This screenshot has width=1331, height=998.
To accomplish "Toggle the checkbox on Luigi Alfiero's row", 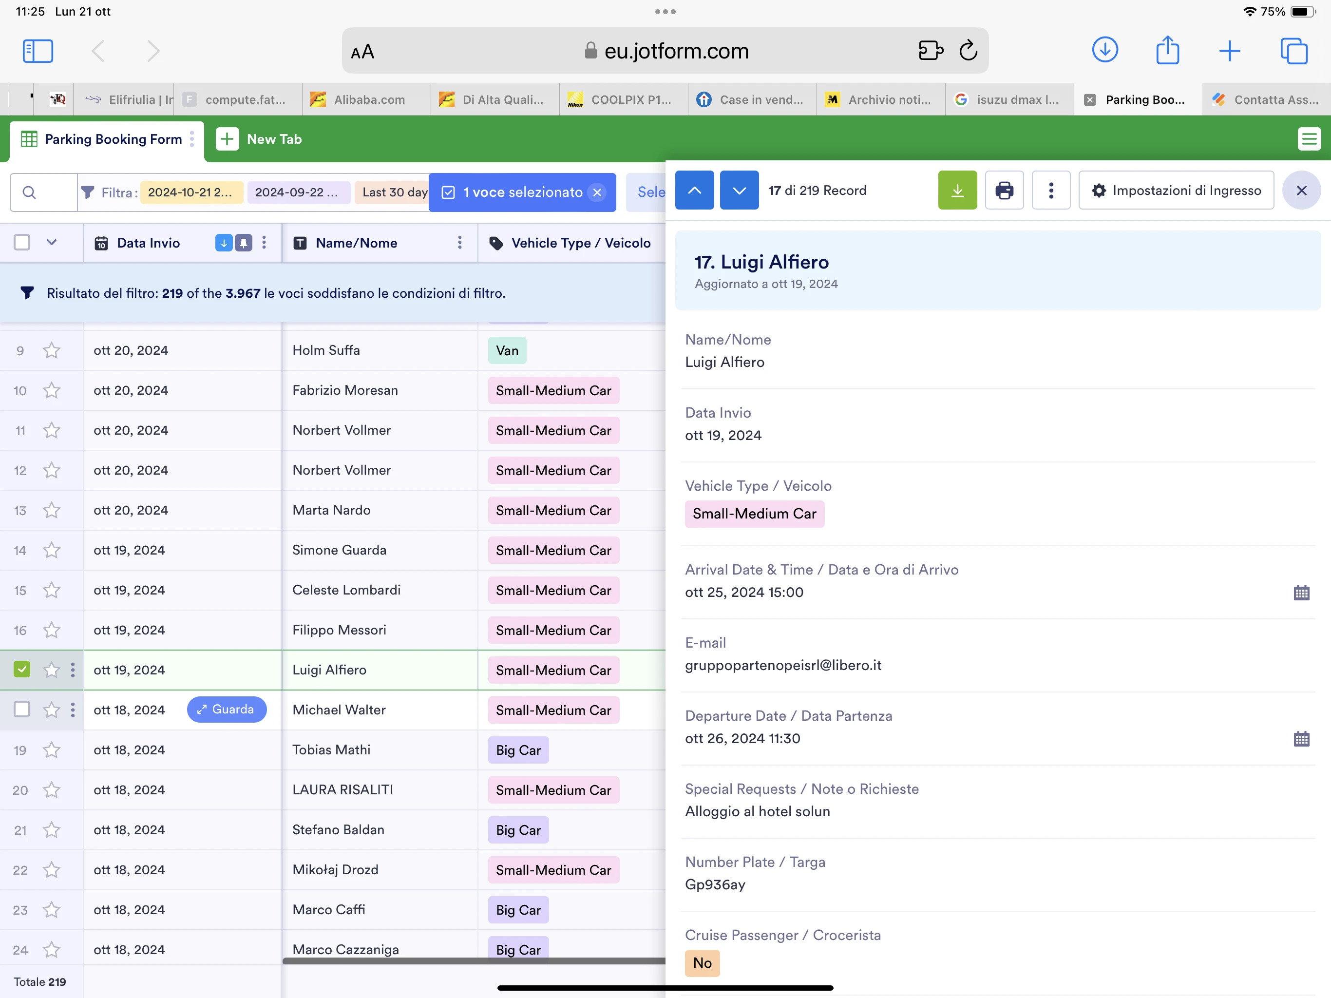I will click(x=22, y=670).
